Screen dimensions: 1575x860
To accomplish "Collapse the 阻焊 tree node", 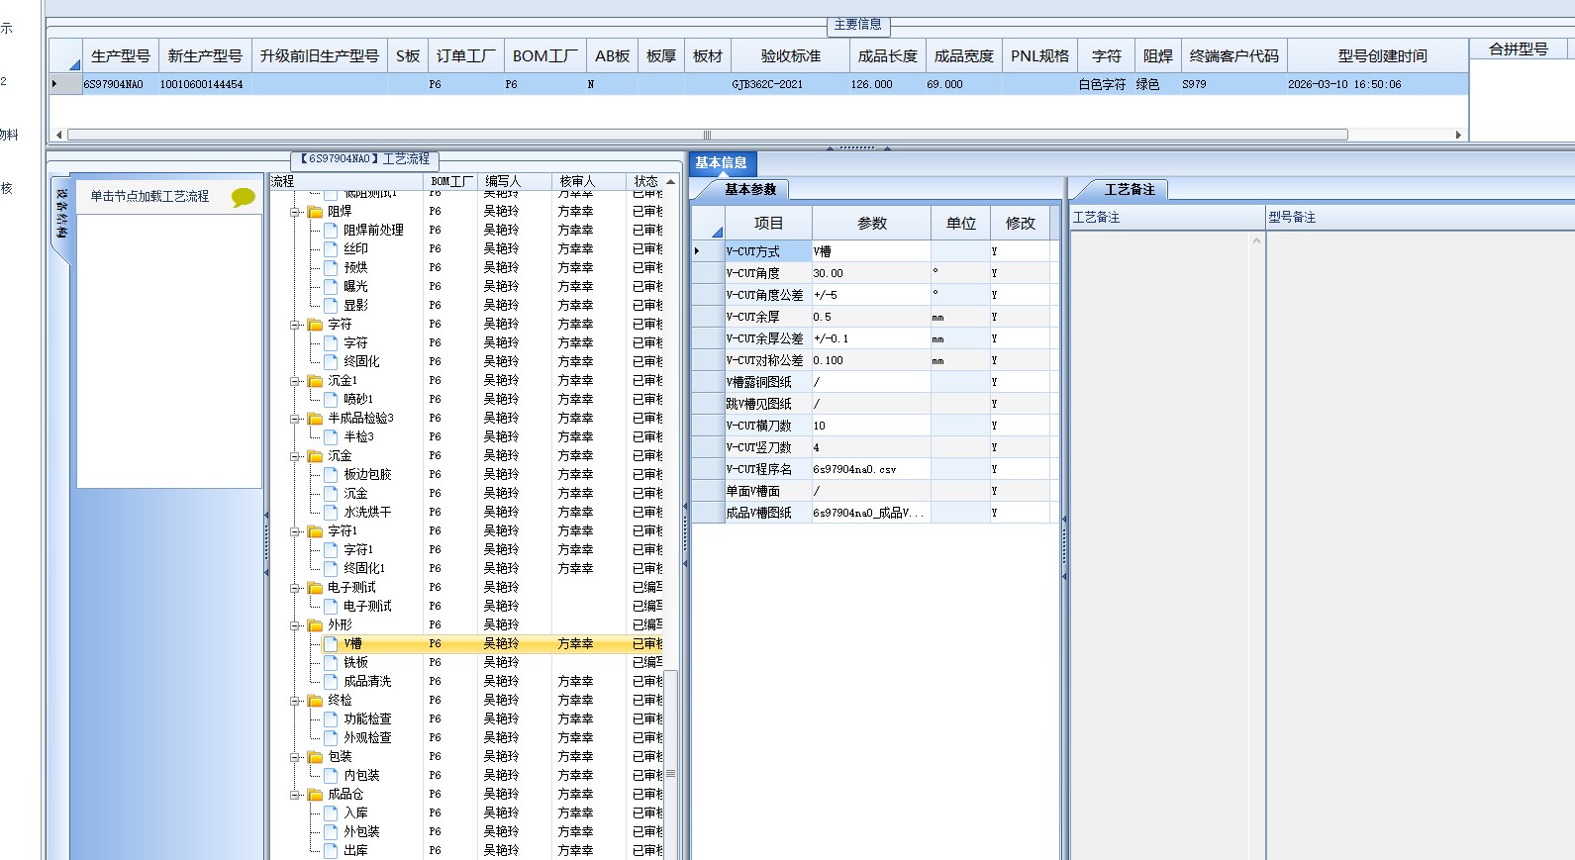I will point(295,212).
